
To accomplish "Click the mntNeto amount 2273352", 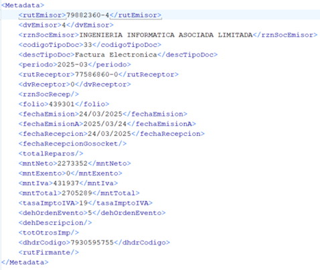I will pyautogui.click(x=72, y=163).
